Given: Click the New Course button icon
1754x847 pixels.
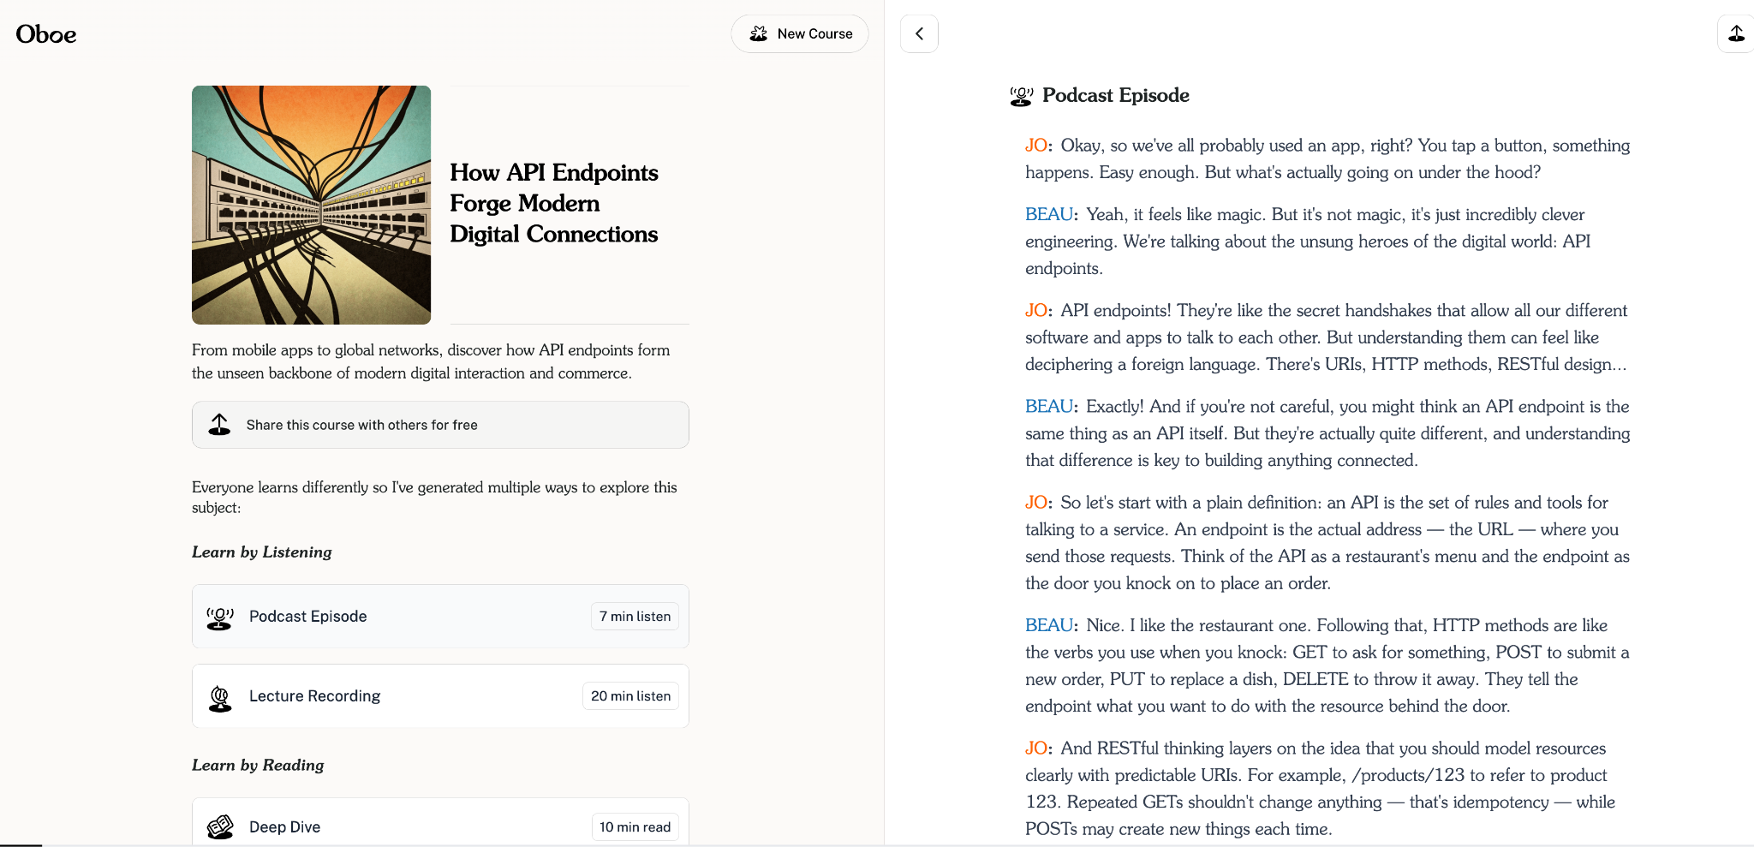Looking at the screenshot, I should pos(759,34).
